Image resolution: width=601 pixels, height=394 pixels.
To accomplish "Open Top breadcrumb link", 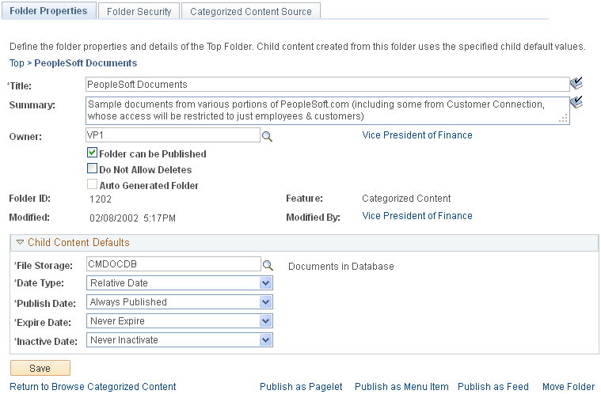I will (x=17, y=63).
